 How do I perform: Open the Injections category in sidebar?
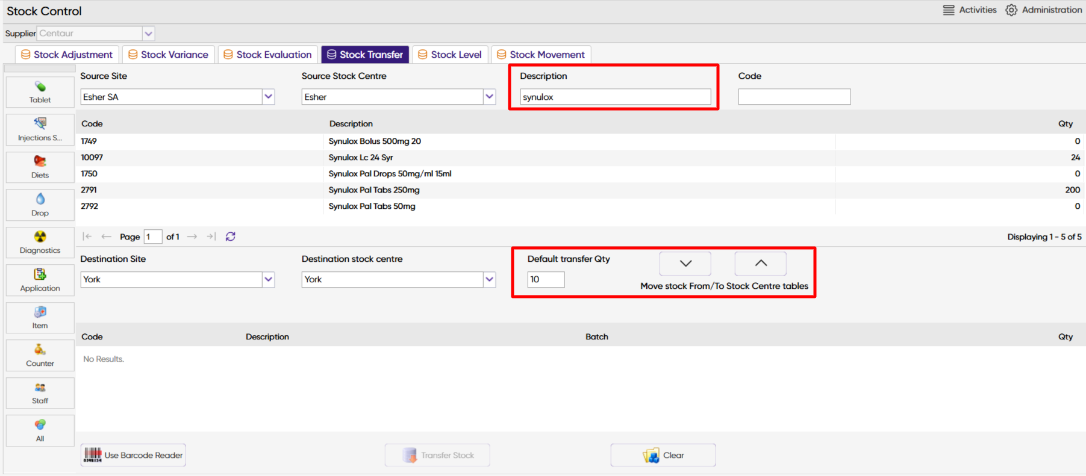coord(40,129)
